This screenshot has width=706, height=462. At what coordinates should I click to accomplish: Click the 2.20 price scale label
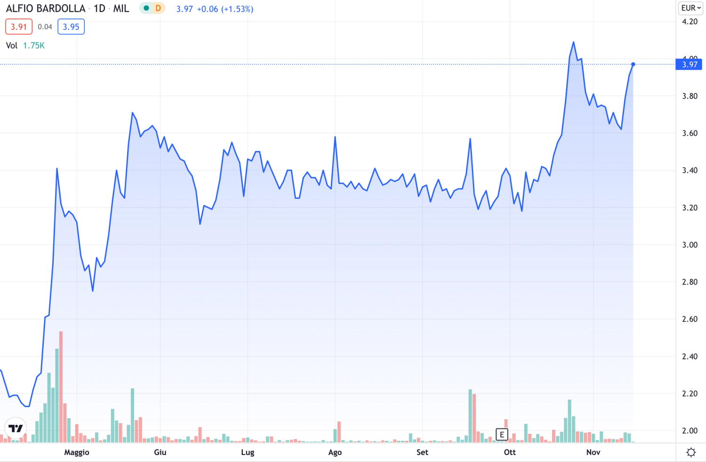690,394
